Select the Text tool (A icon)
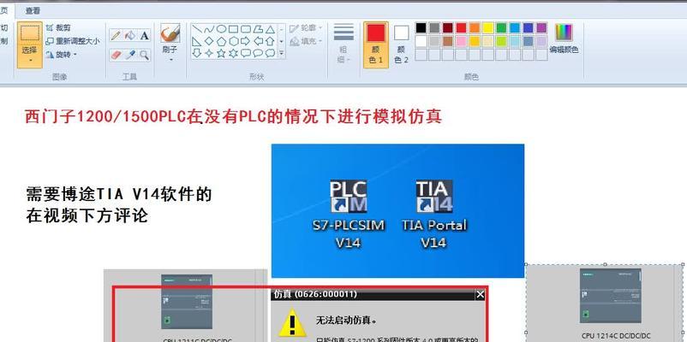This screenshot has height=342, width=687. click(145, 35)
